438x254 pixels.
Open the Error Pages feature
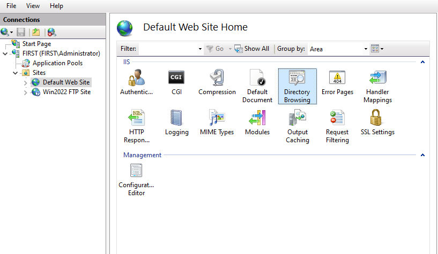pos(337,82)
